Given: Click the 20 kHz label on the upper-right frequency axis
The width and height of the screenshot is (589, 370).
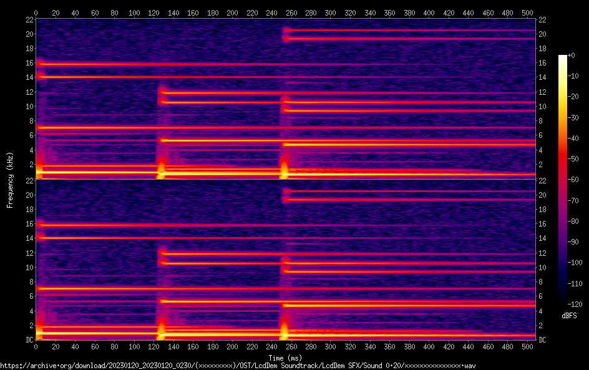Looking at the screenshot, I should click(542, 34).
